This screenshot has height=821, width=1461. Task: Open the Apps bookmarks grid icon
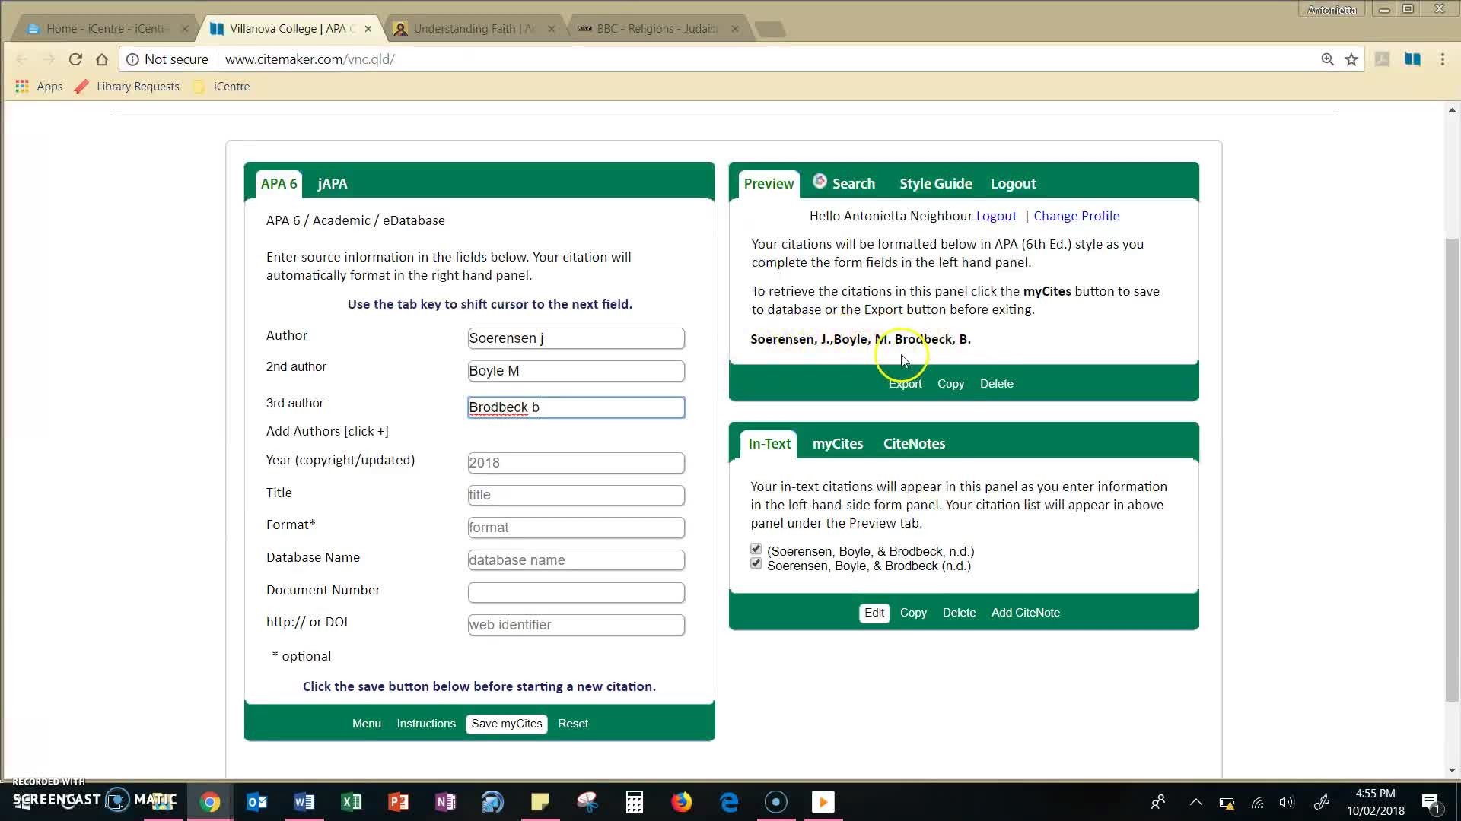coord(22,87)
